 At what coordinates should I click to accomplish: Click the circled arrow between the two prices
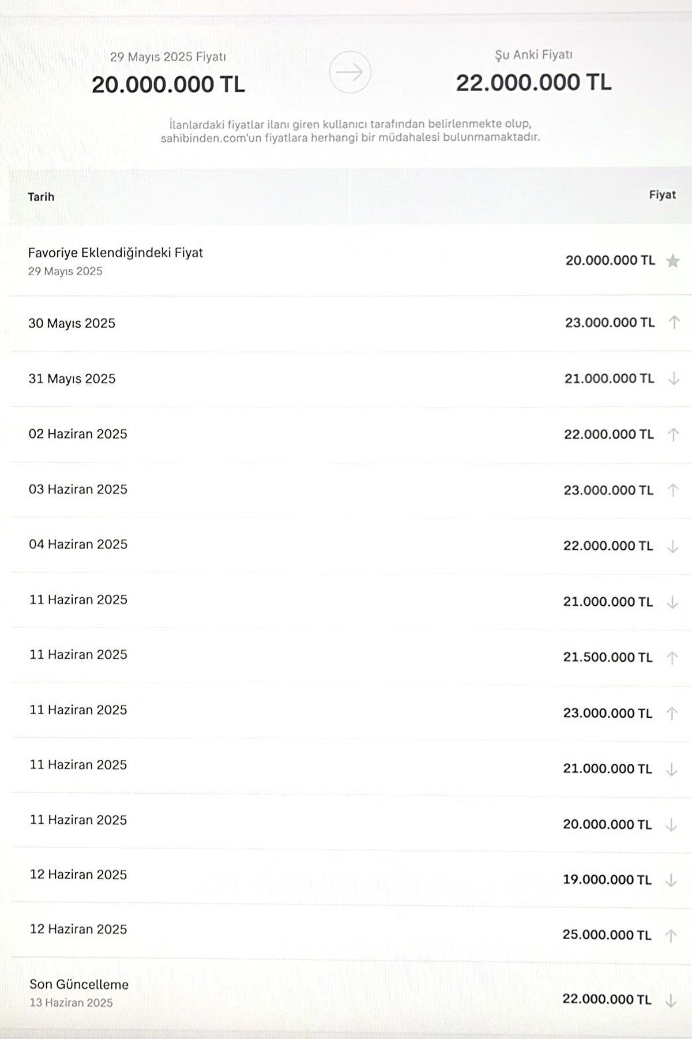[x=350, y=72]
